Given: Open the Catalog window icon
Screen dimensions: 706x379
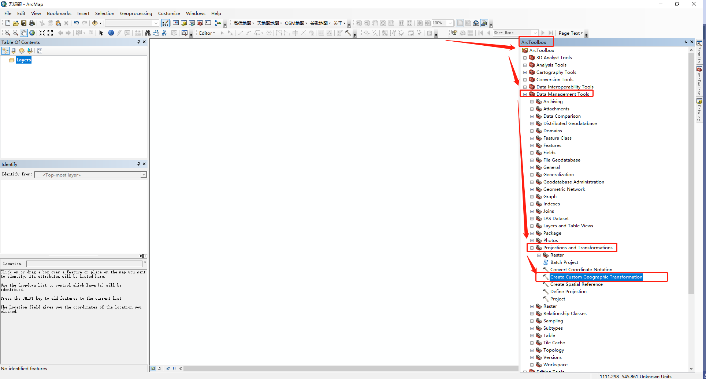Looking at the screenshot, I should pyautogui.click(x=184, y=23).
